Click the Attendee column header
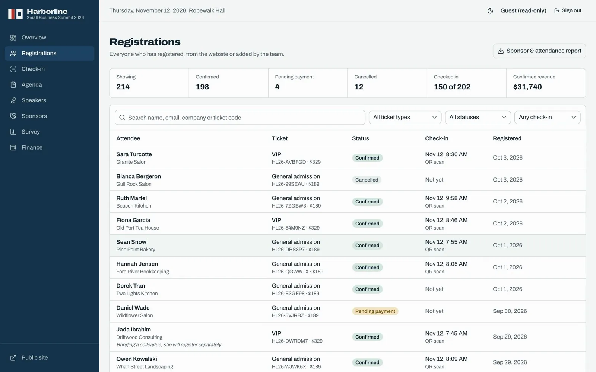596x372 pixels. 128,138
